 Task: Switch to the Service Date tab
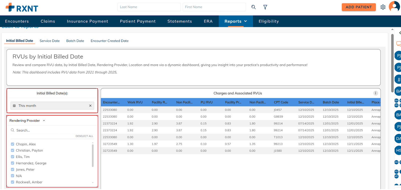[50, 41]
